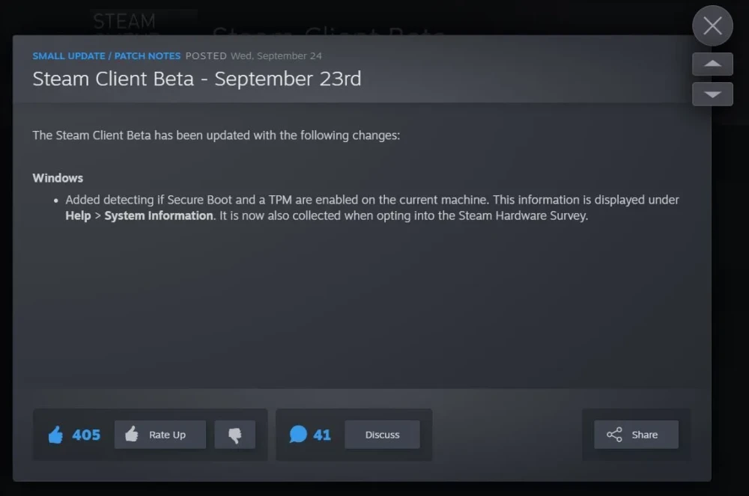Image resolution: width=749 pixels, height=496 pixels.
Task: Click the title Steam Client Beta - September 23rd
Action: click(x=197, y=79)
